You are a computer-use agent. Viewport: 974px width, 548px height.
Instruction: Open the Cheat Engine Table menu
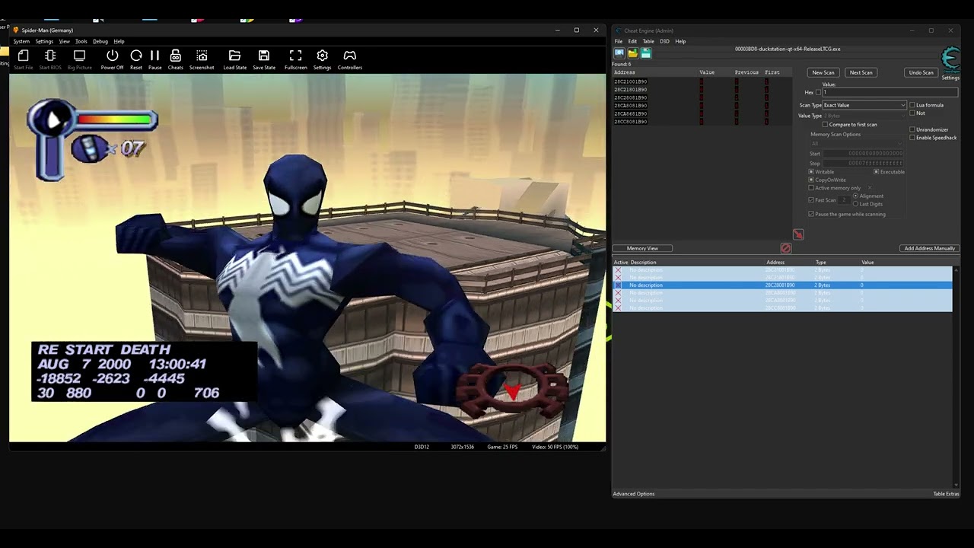(x=648, y=41)
